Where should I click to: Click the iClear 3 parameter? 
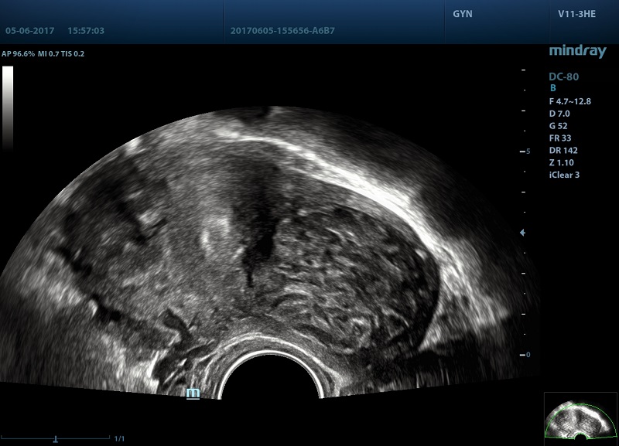(x=564, y=175)
